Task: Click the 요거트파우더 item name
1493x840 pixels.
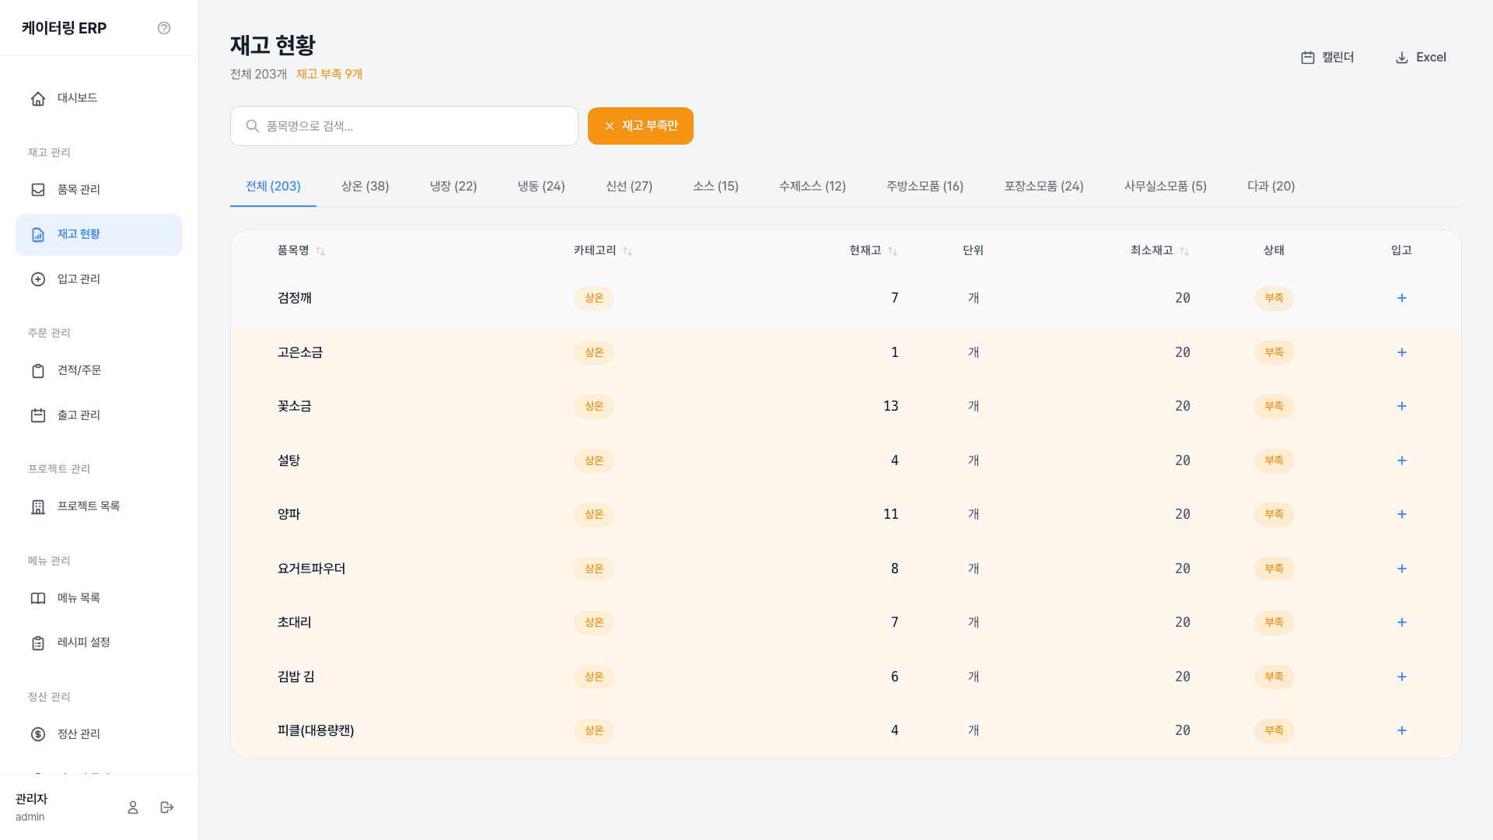Action: pos(311,569)
